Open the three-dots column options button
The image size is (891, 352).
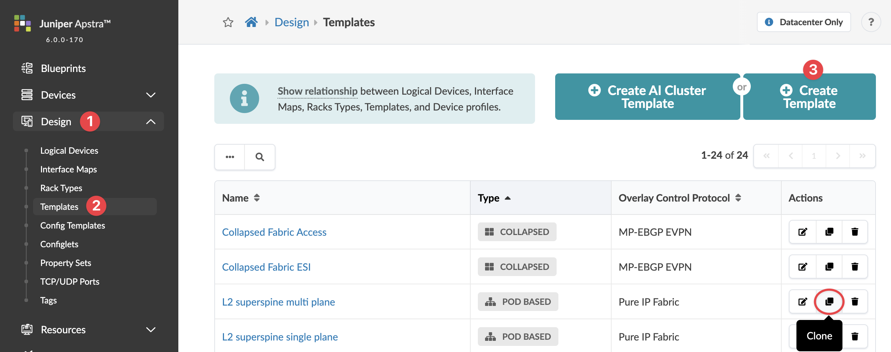[230, 157]
